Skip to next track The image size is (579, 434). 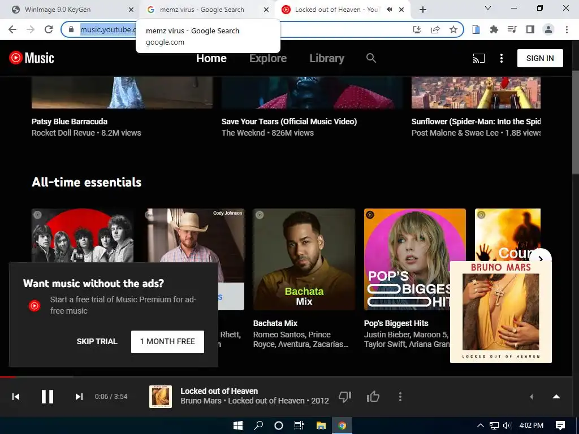(x=79, y=397)
